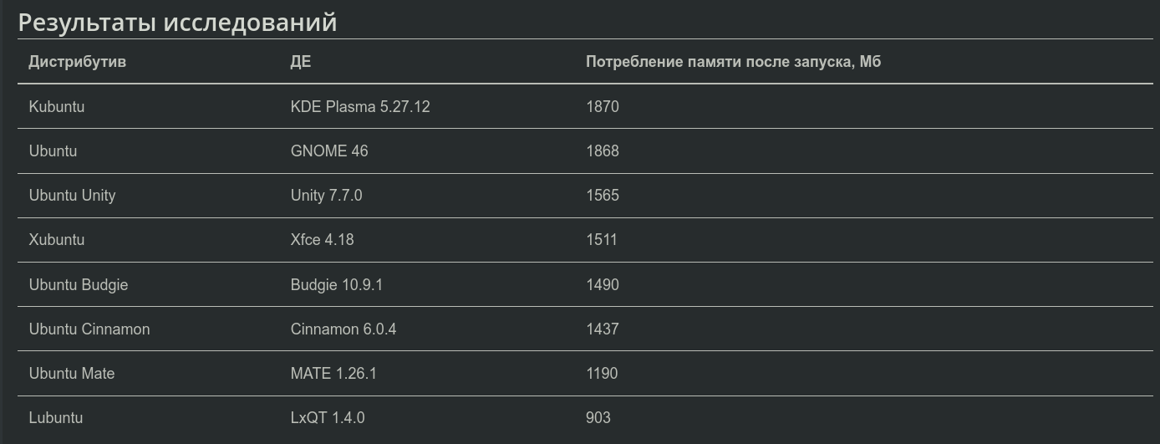The image size is (1160, 444).
Task: Click the "ДЕ" column header
Action: pyautogui.click(x=300, y=62)
